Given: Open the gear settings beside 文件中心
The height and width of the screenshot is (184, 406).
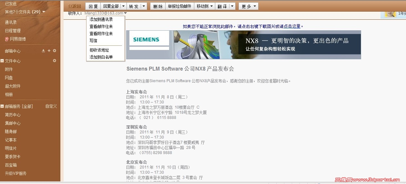Looking at the screenshot, I should click(x=55, y=61).
